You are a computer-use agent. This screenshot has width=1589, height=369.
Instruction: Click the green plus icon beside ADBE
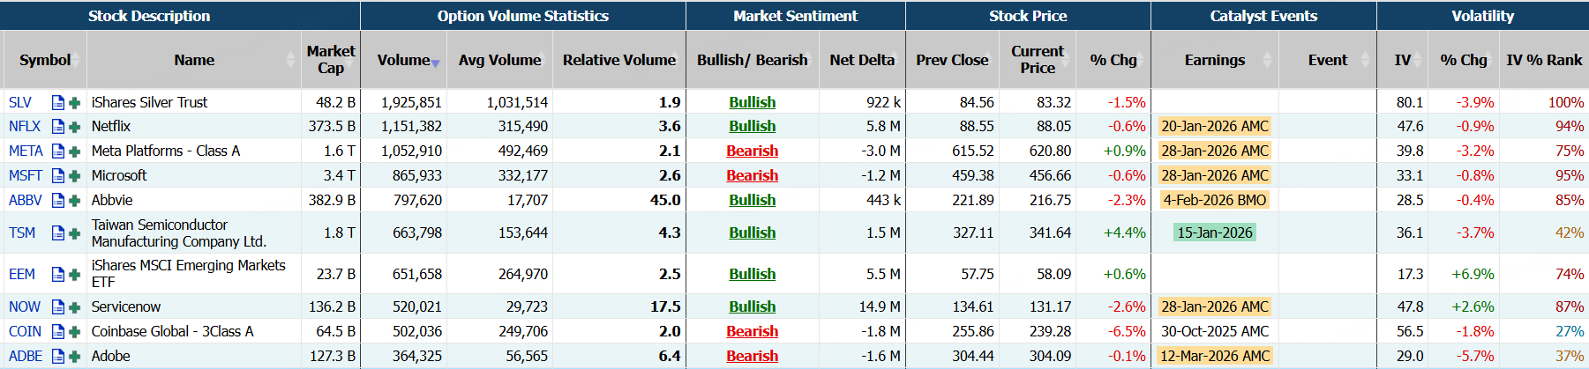75,357
